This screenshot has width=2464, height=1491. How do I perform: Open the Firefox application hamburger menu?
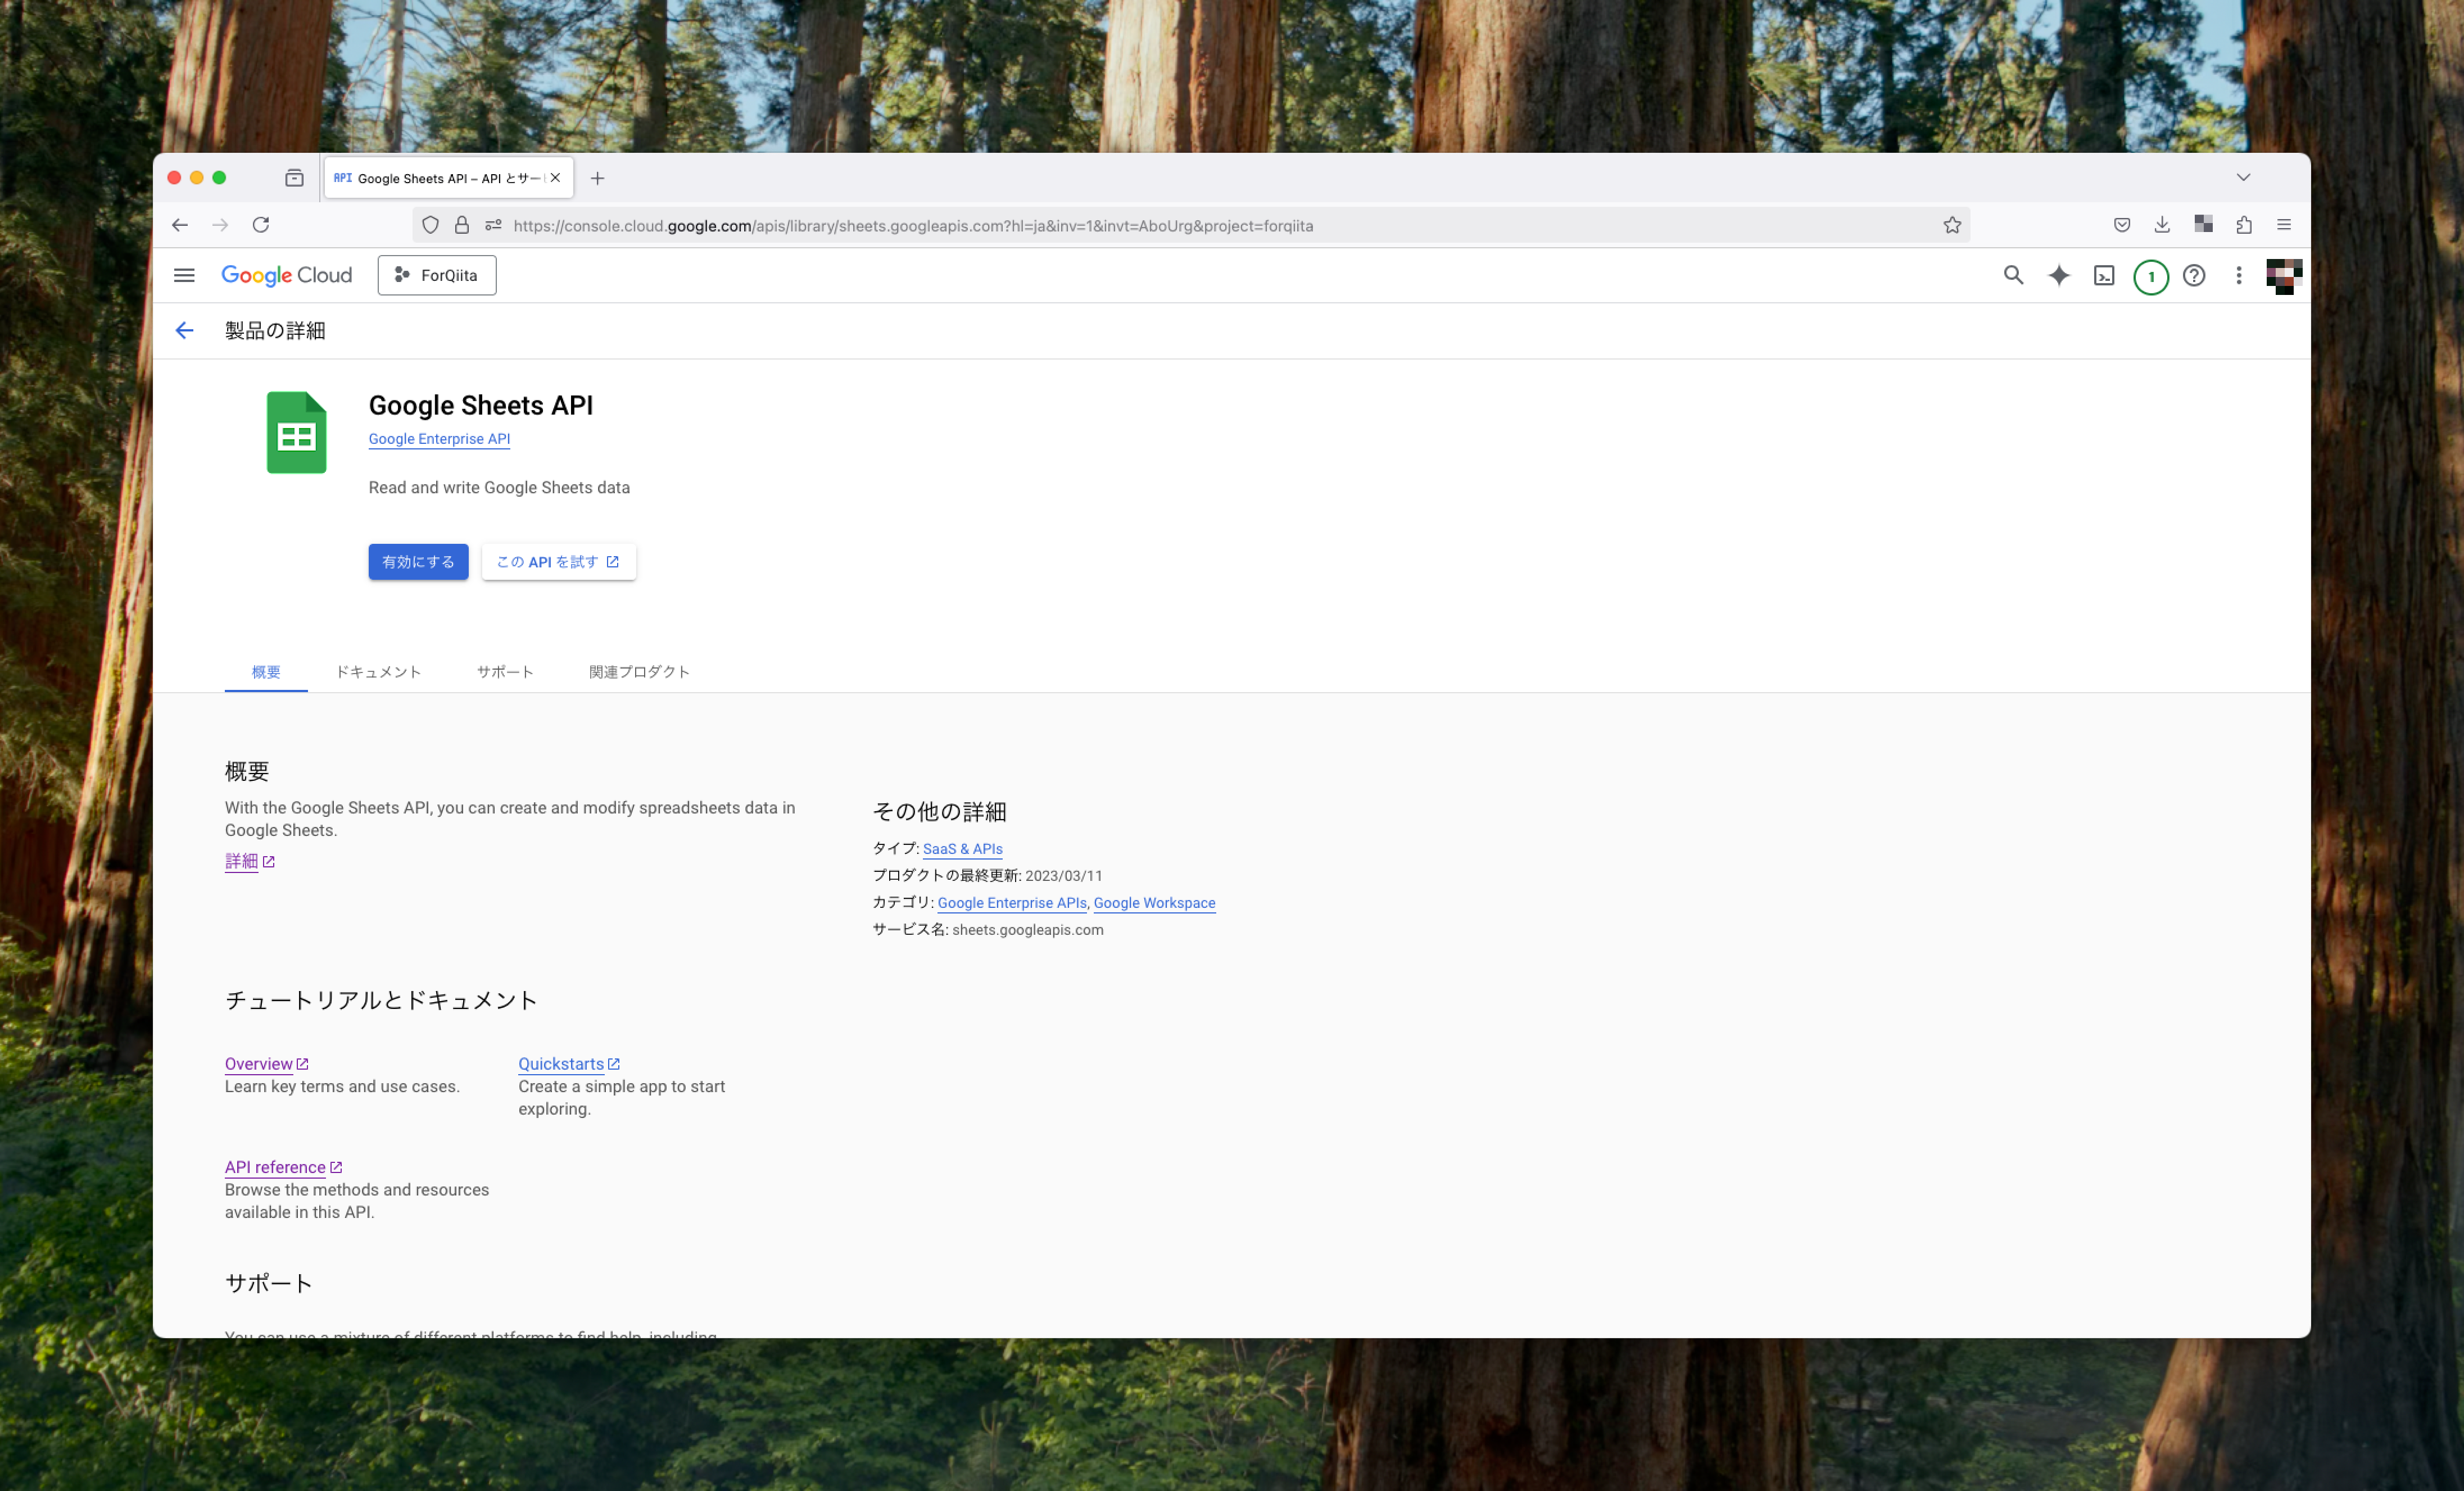coord(2284,225)
